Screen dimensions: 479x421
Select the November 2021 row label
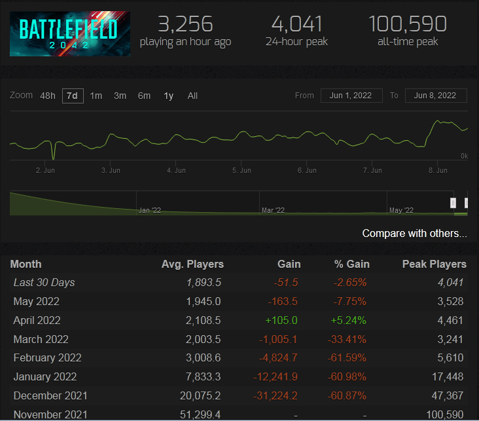(50, 415)
